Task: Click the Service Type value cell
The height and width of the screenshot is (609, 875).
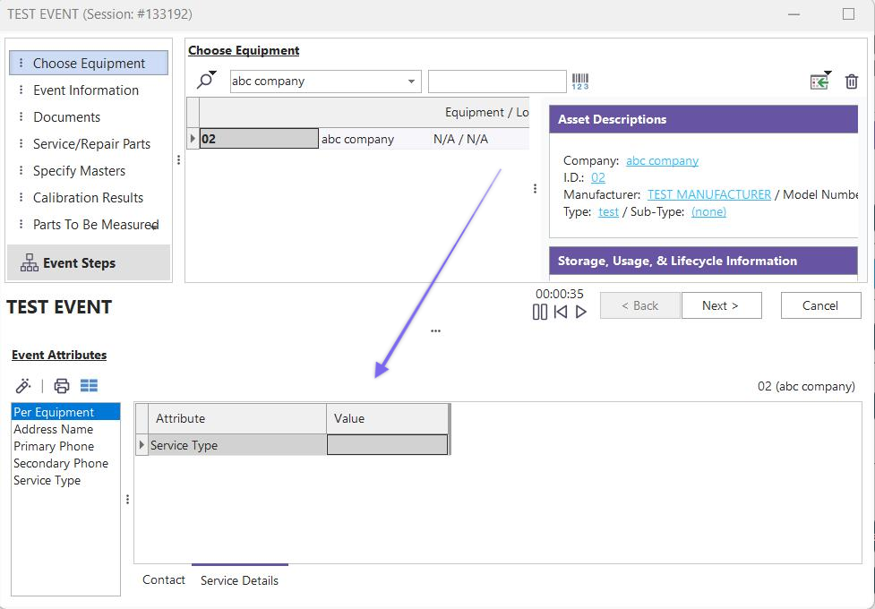Action: click(x=387, y=445)
